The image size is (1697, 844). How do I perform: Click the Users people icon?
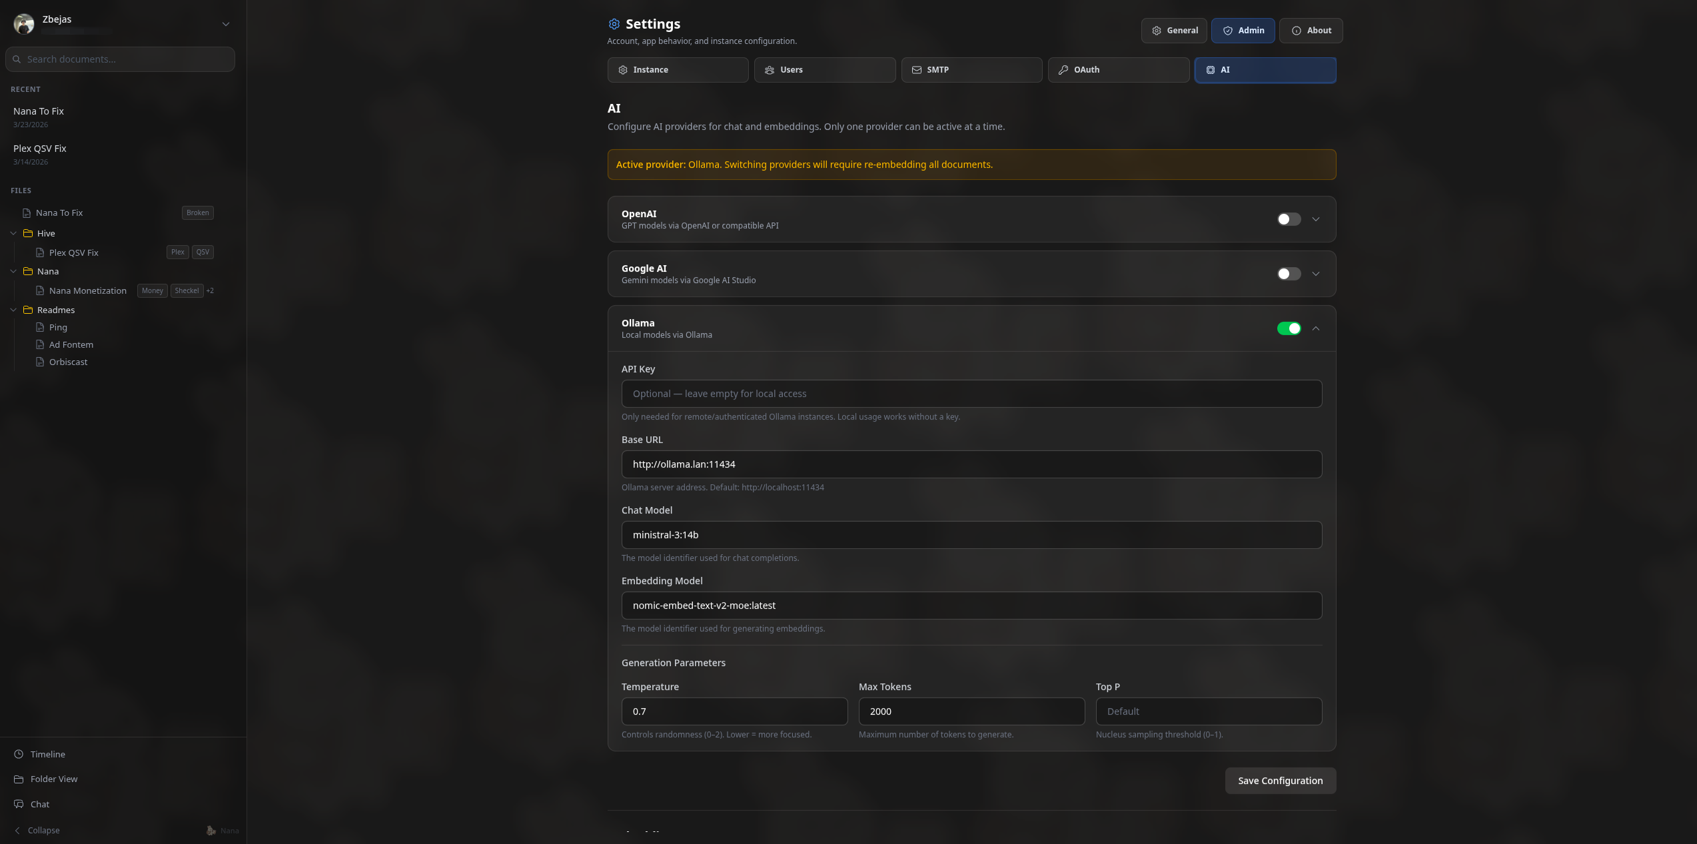pyautogui.click(x=770, y=70)
